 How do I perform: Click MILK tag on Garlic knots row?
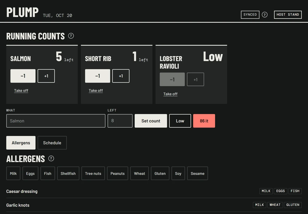click(259, 205)
